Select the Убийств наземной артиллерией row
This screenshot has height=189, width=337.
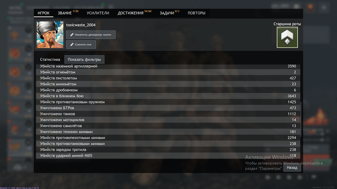point(168,66)
